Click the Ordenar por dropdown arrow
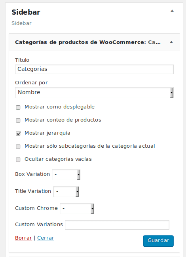Viewport: 186px width, 257px height. click(x=171, y=93)
